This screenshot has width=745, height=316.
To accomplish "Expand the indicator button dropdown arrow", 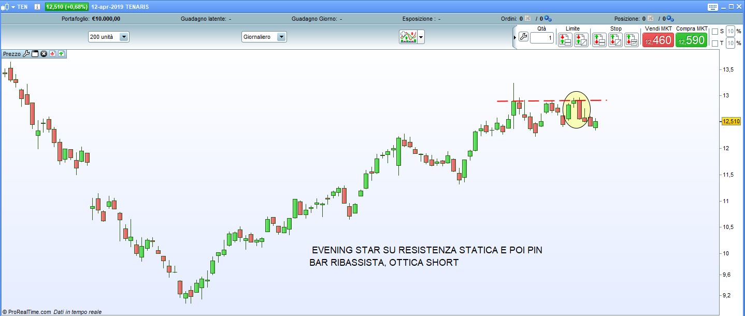I will click(x=421, y=37).
